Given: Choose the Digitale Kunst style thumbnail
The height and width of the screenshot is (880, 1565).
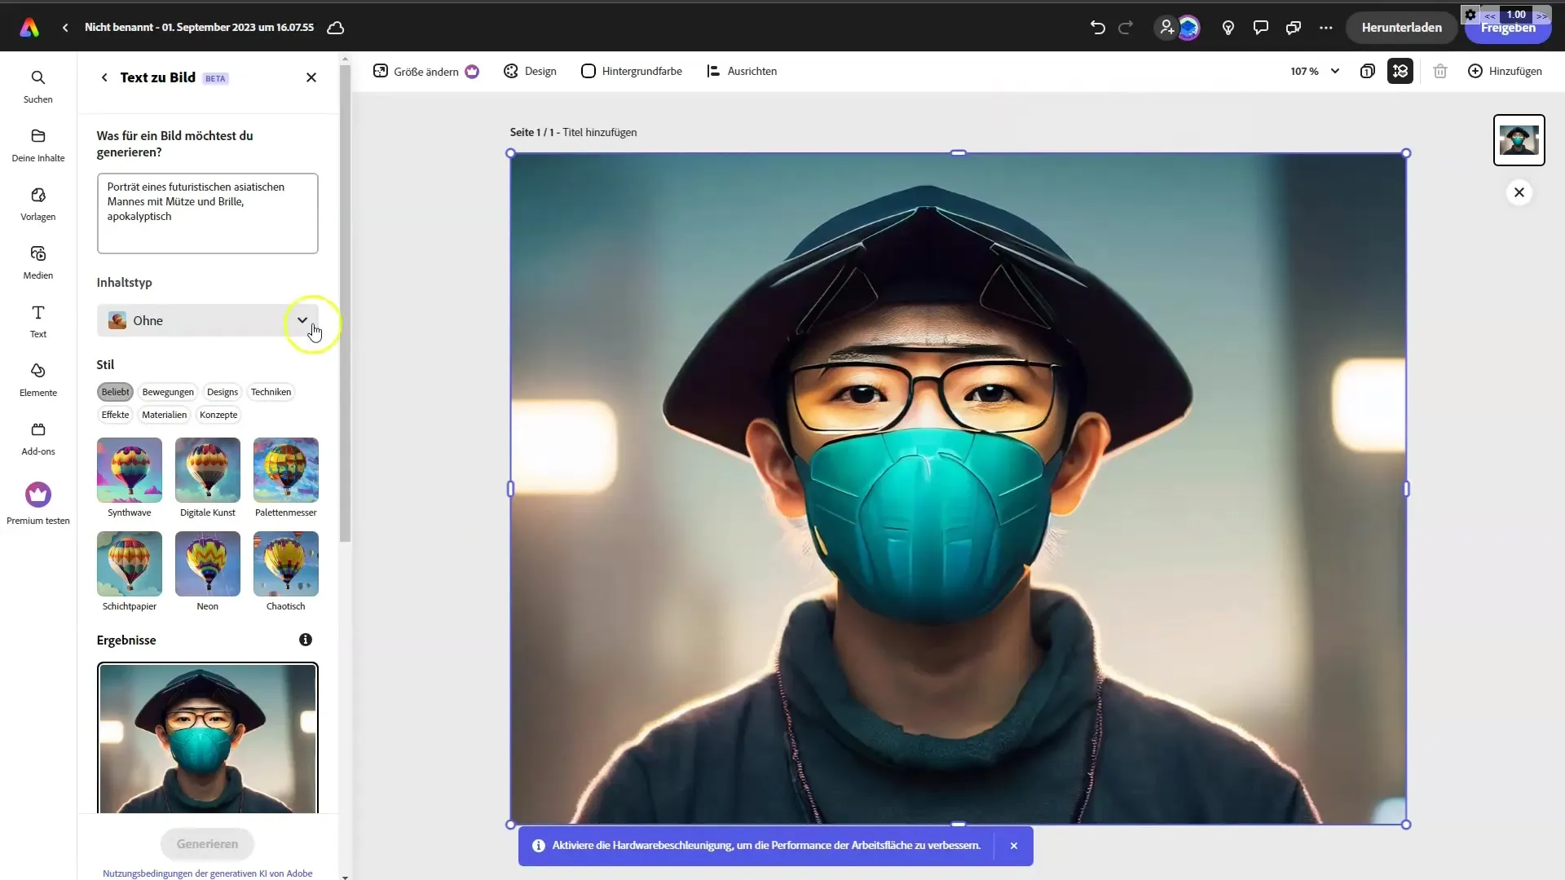Looking at the screenshot, I should pyautogui.click(x=208, y=470).
